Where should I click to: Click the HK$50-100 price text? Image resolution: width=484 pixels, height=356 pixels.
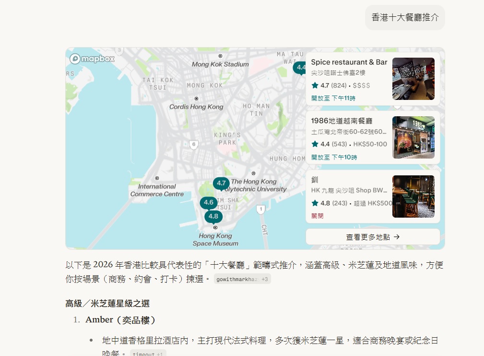coord(370,144)
